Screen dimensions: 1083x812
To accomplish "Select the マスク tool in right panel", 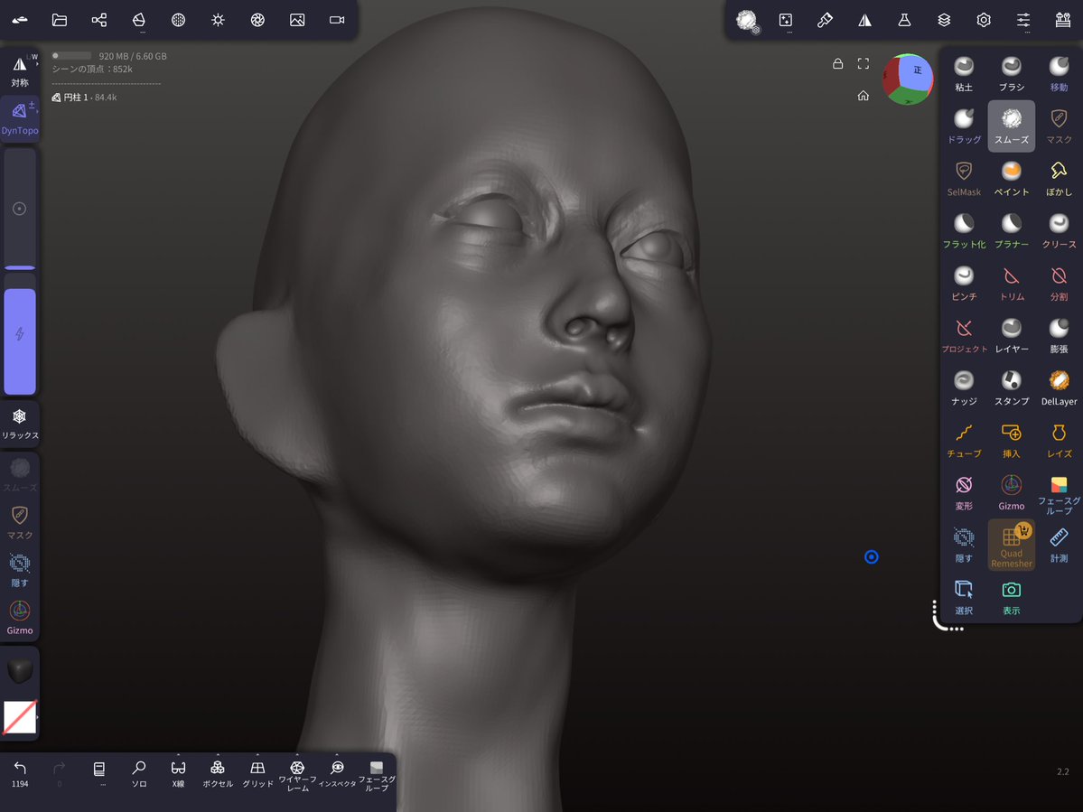I will 1059,126.
